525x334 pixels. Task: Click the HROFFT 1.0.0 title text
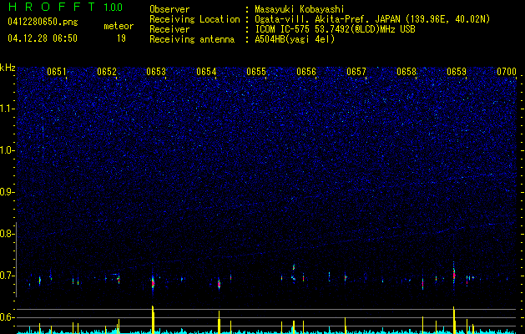66,7
